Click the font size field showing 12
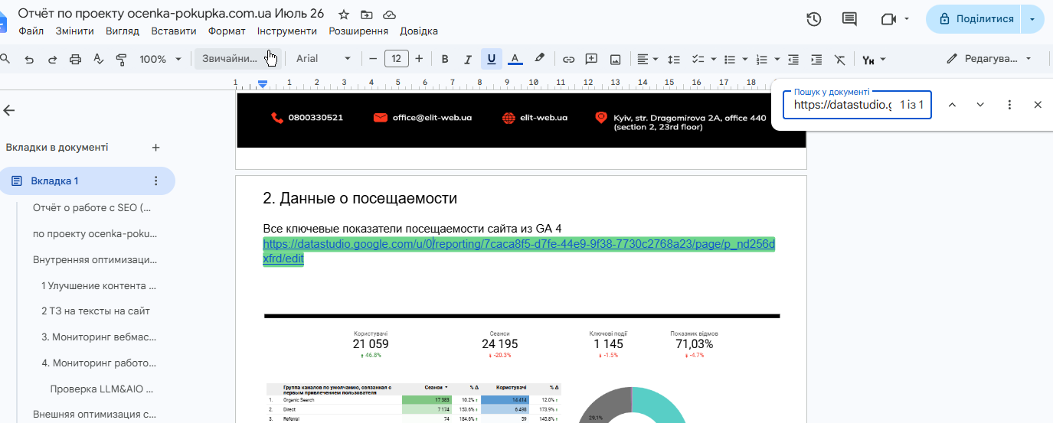This screenshot has width=1053, height=423. coord(396,59)
